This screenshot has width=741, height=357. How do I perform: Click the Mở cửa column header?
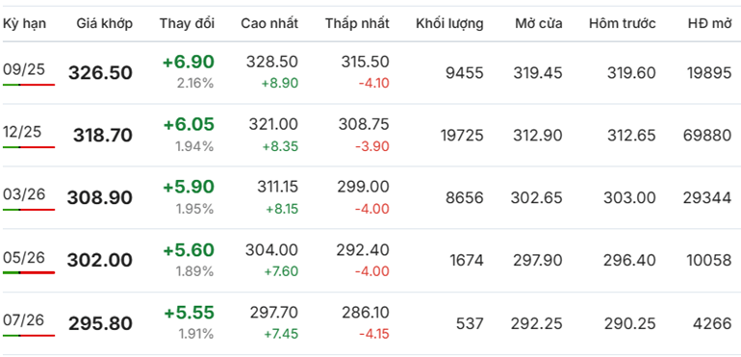coord(539,24)
